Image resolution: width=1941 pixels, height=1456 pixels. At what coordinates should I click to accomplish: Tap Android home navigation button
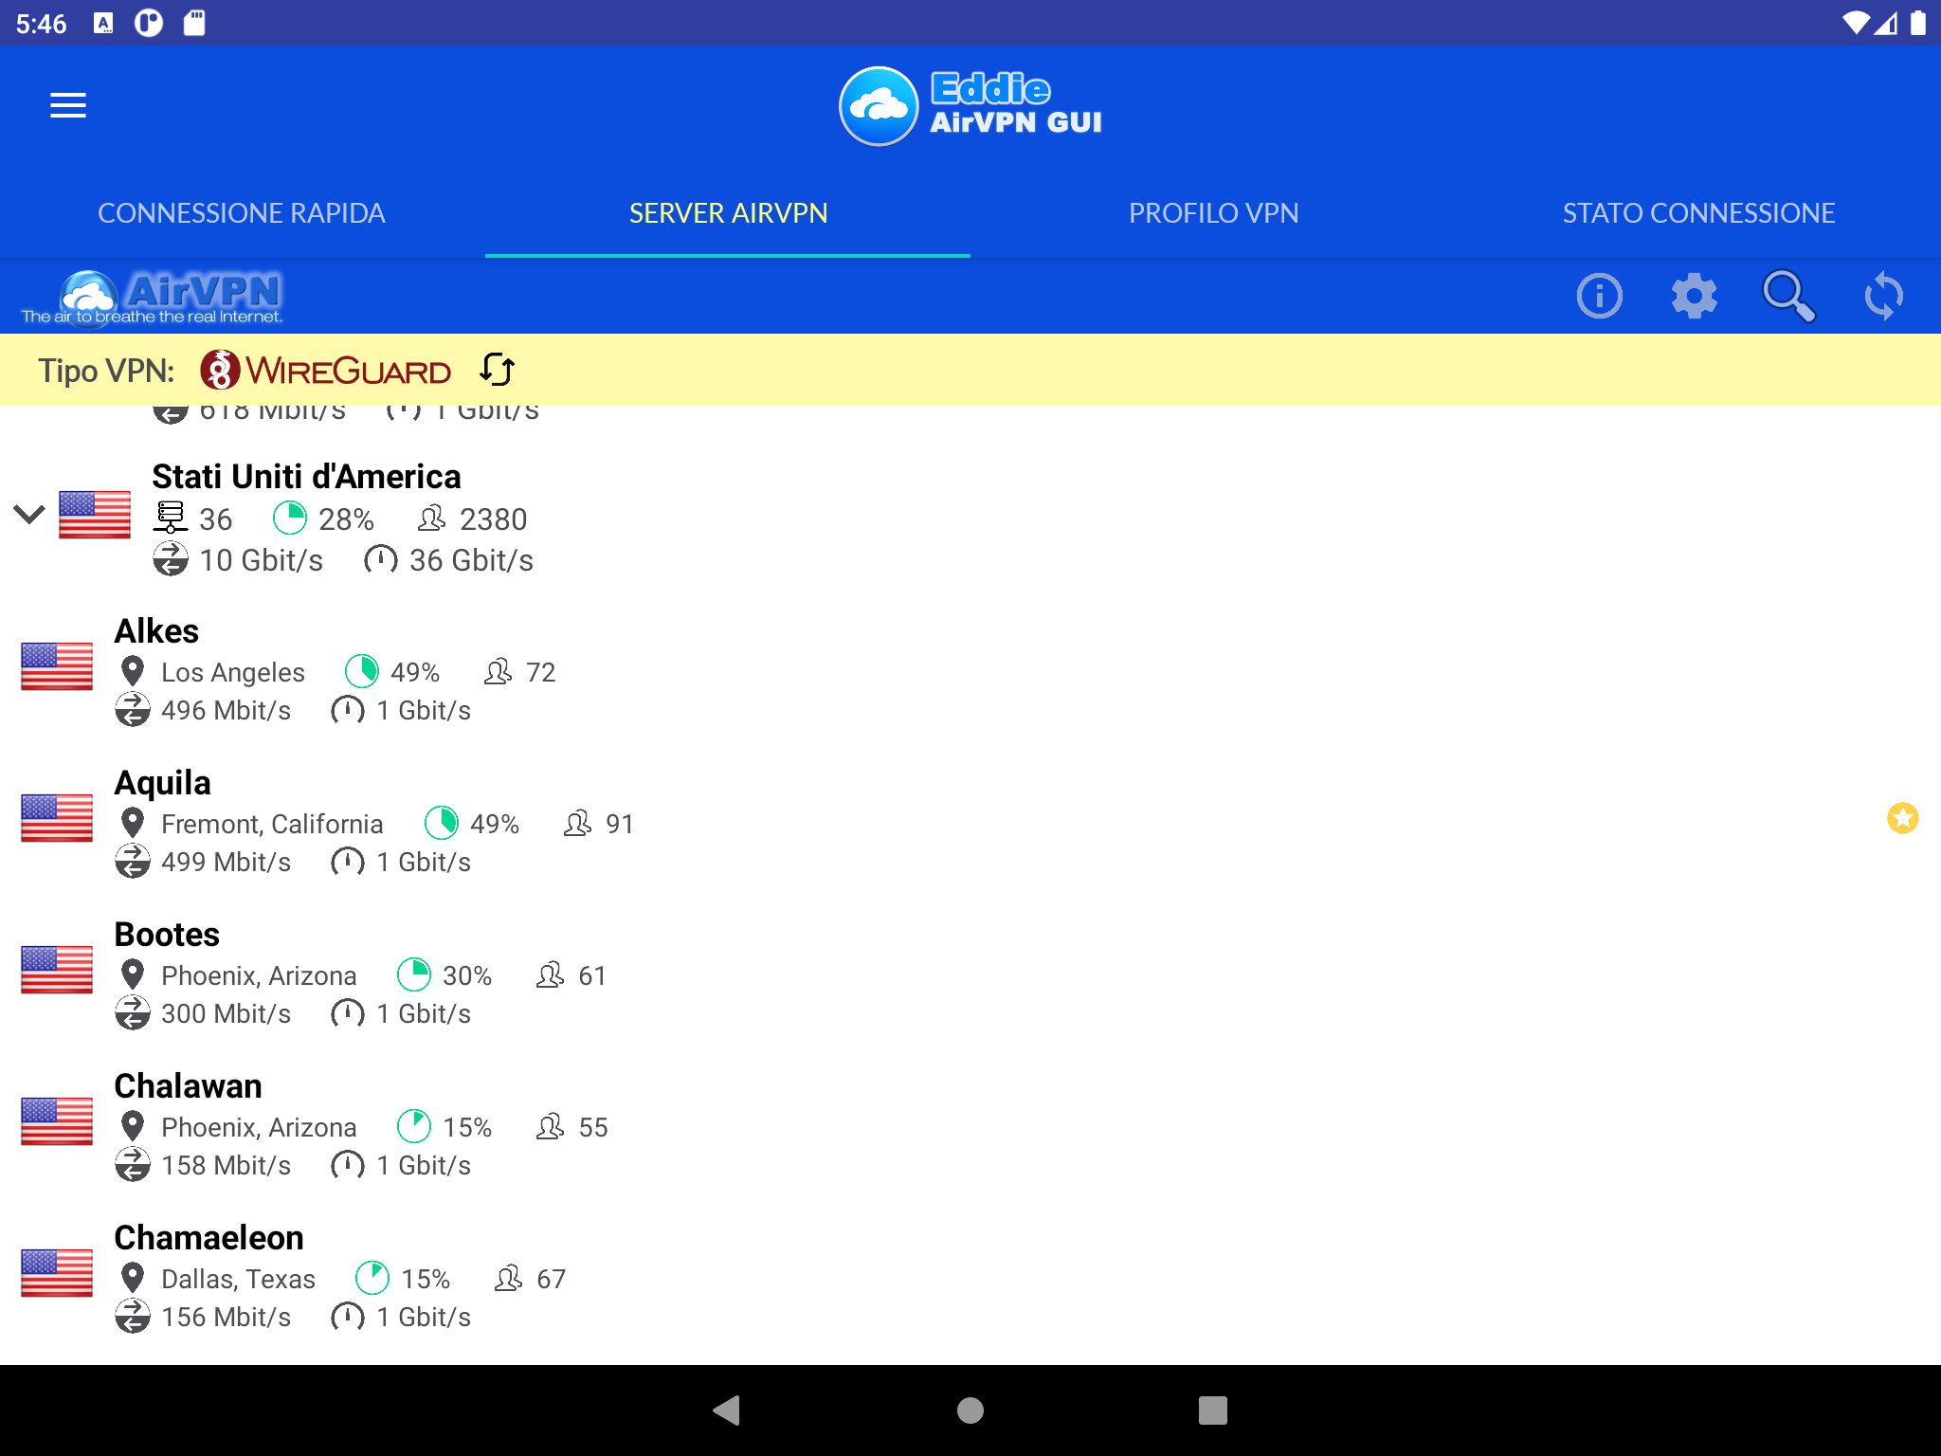[x=970, y=1410]
